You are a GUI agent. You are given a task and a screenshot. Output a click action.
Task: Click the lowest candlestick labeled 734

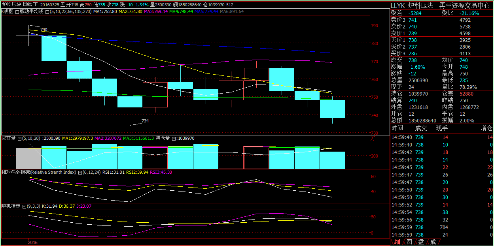point(130,101)
